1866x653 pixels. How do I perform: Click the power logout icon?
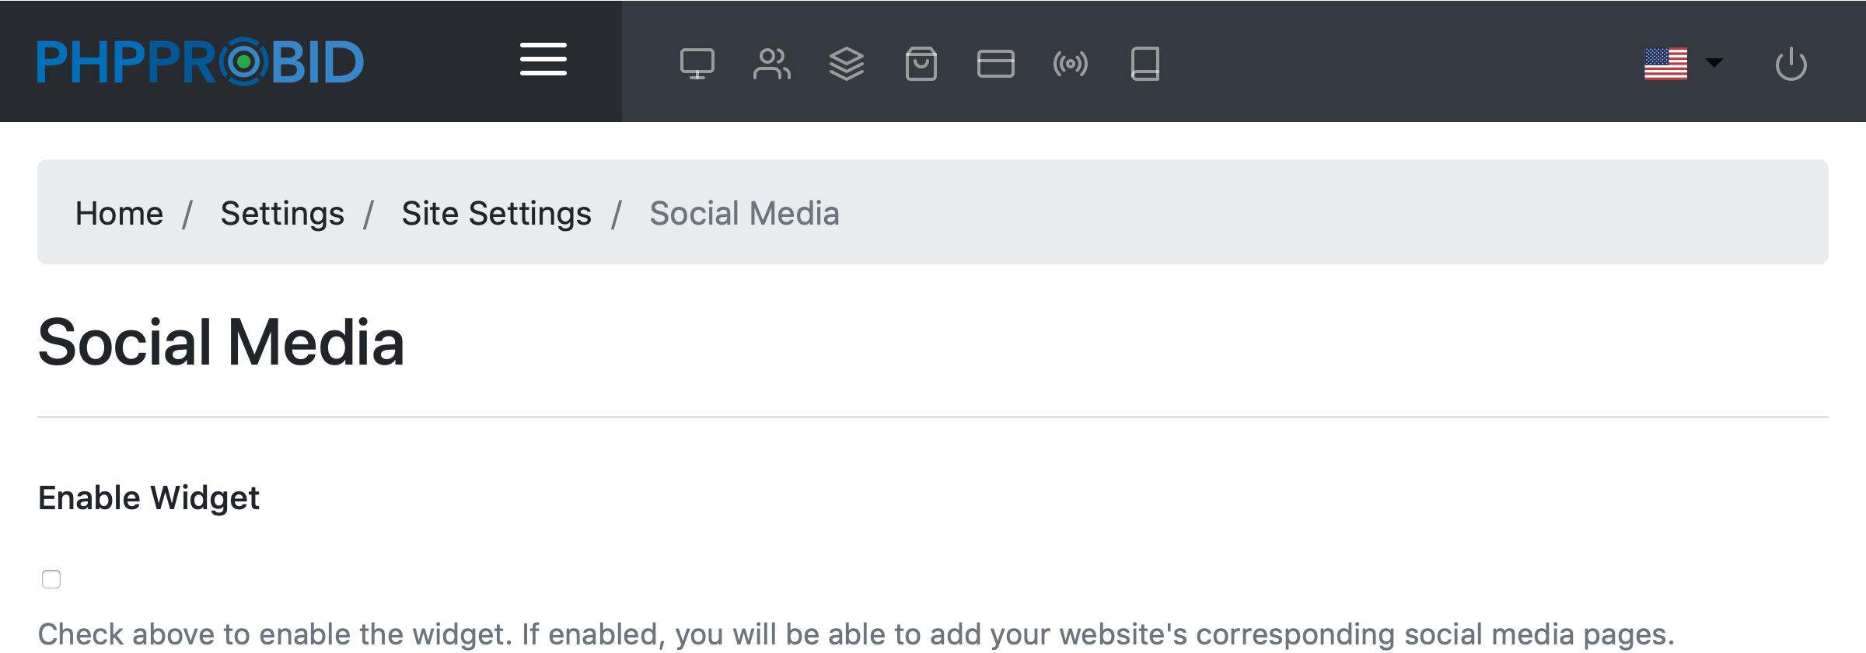1791,64
